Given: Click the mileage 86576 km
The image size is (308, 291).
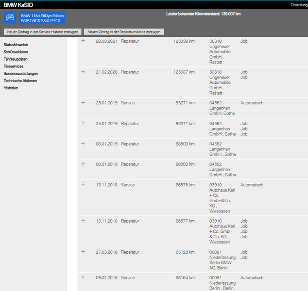Looking at the screenshot, I should 185,185.
